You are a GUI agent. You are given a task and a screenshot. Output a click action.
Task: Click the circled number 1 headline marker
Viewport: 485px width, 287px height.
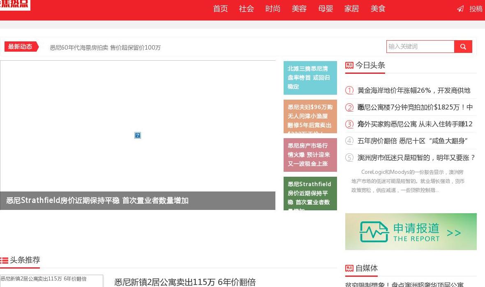349,90
